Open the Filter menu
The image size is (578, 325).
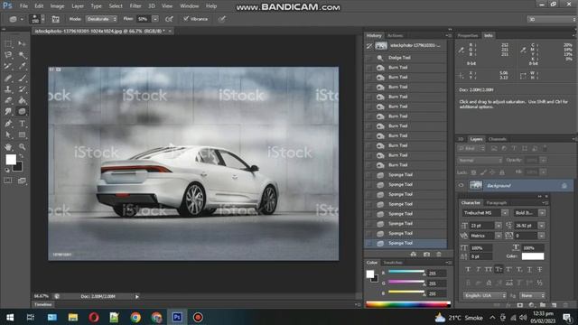click(x=135, y=6)
